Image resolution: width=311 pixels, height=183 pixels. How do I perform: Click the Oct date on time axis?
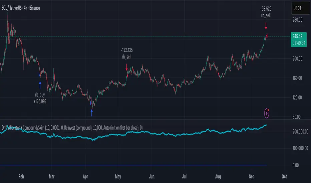[284, 176]
